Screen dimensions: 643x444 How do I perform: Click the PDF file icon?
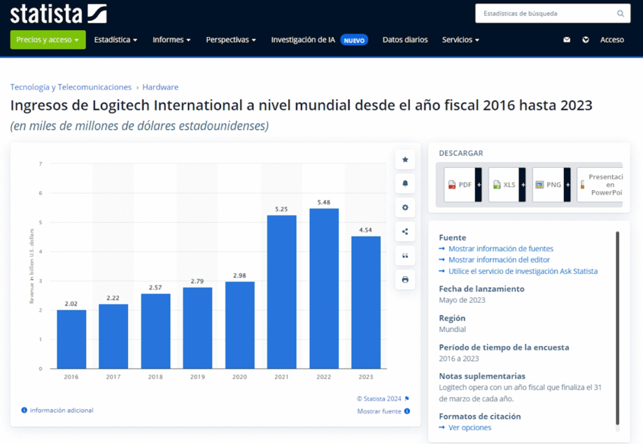click(x=452, y=185)
